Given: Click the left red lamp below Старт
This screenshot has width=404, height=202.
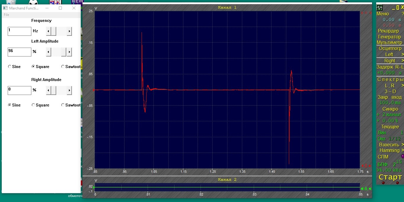Looking at the screenshot, I should pyautogui.click(x=383, y=183).
